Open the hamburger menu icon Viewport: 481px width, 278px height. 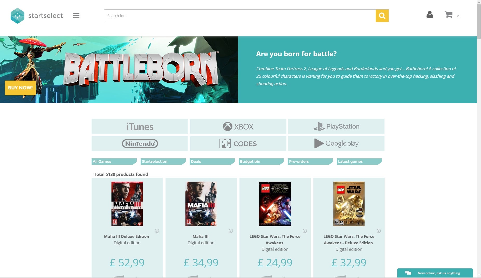coord(76,16)
